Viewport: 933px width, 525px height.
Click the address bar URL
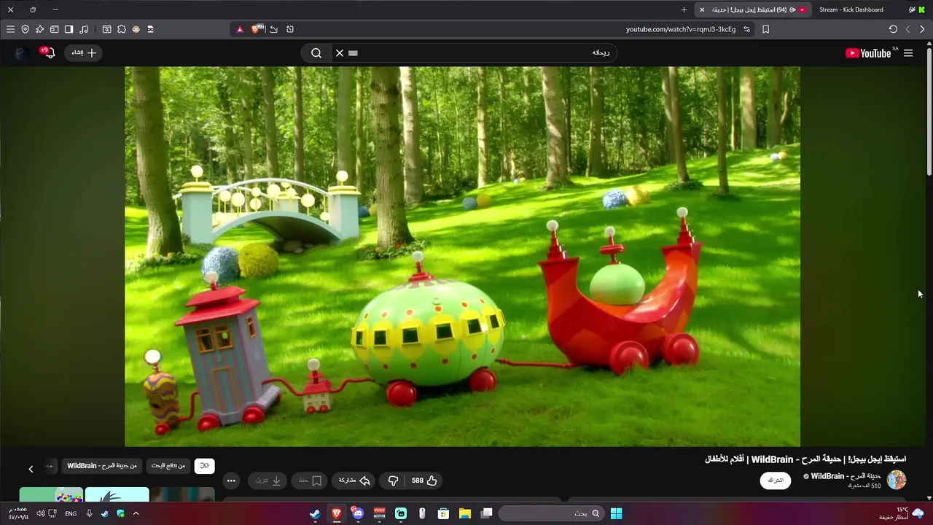(x=680, y=29)
